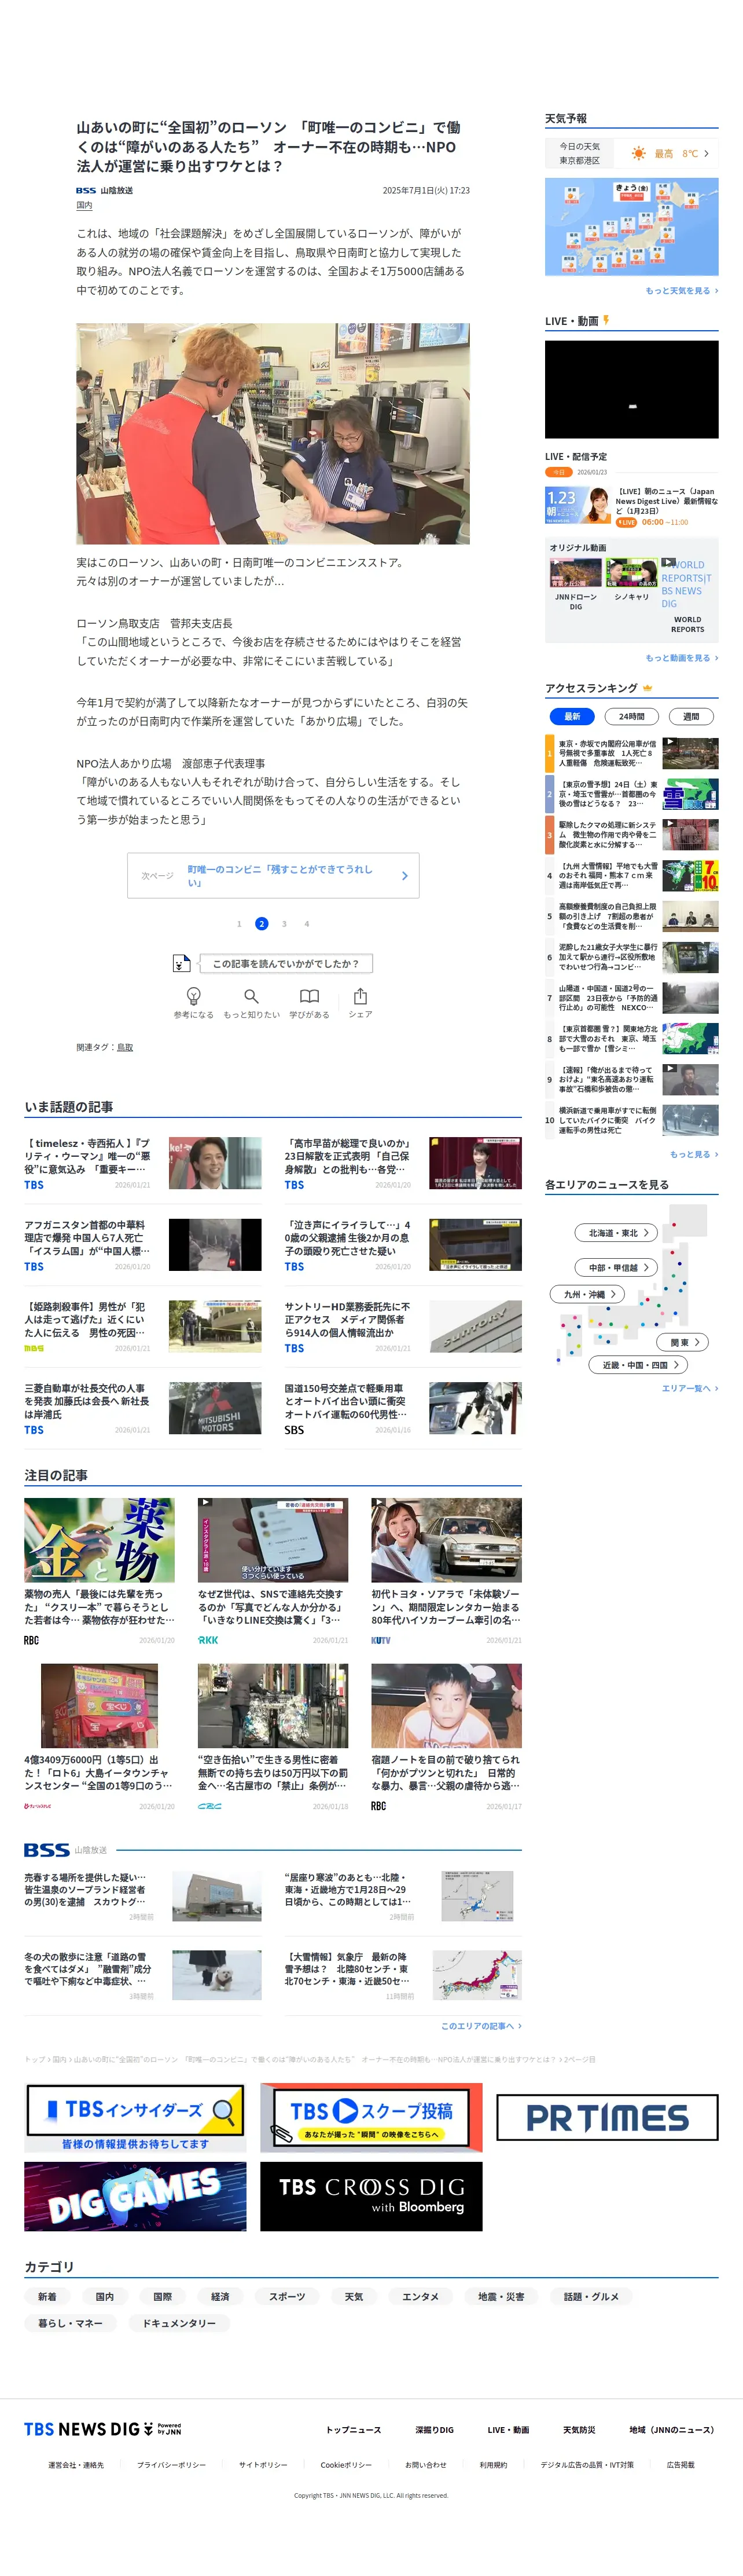Click the article photo of Lawson store
Image resolution: width=743 pixels, height=2576 pixels.
[273, 433]
